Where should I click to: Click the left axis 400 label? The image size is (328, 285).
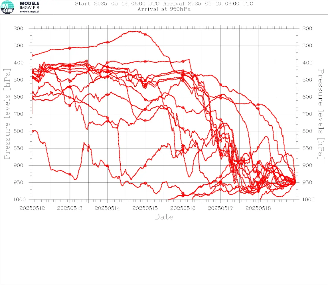[19, 63]
